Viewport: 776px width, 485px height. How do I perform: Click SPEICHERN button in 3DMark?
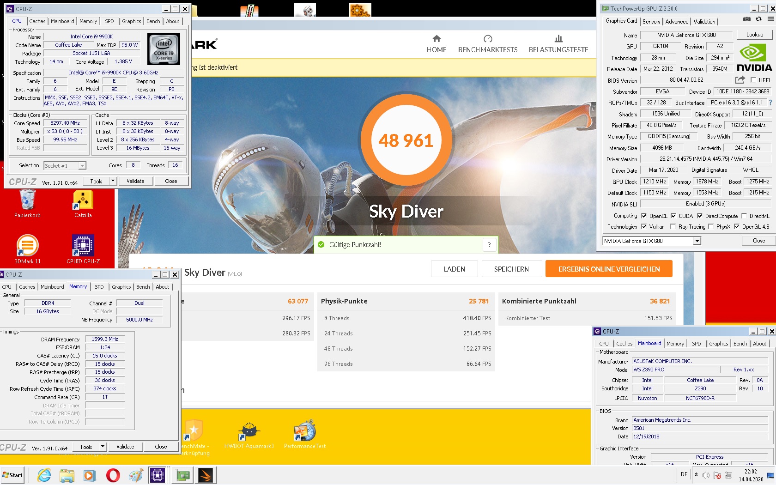coord(511,269)
